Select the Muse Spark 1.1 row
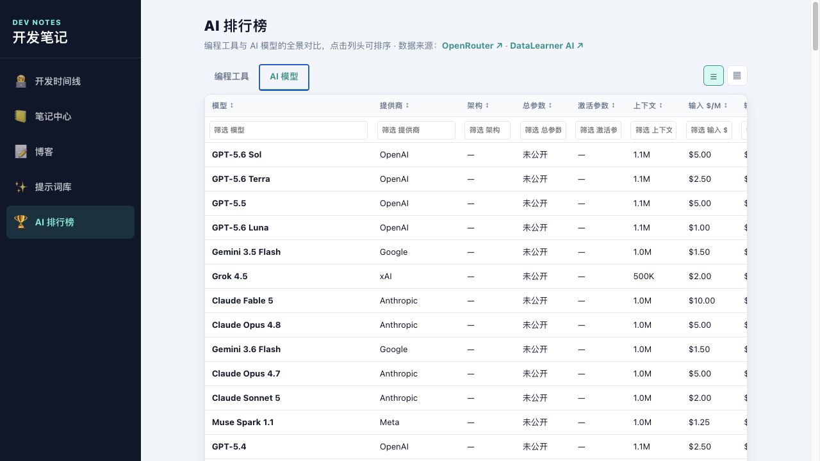The height and width of the screenshot is (461, 820). (x=476, y=423)
